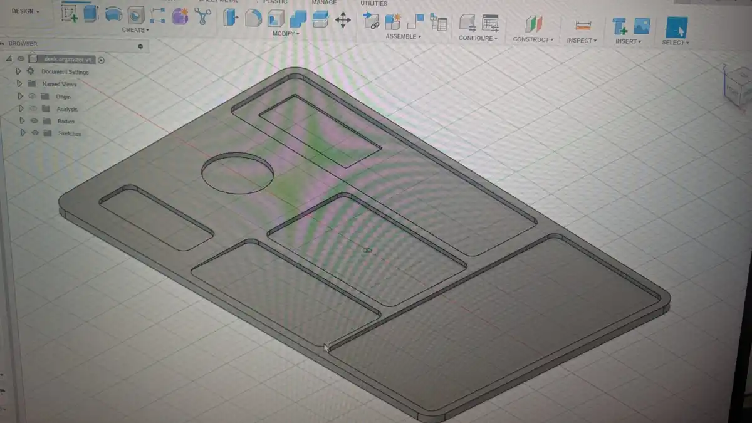Select the Extrude tool
The height and width of the screenshot is (423, 752).
tap(91, 14)
